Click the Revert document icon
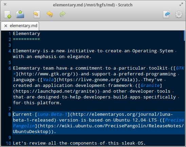The height and width of the screenshot is (147, 186). [37, 14]
